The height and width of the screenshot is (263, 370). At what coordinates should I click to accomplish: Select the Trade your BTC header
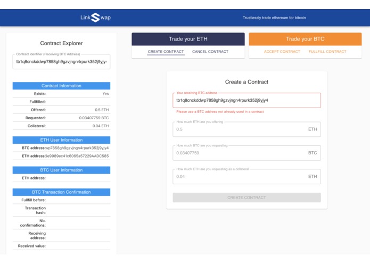305,39
